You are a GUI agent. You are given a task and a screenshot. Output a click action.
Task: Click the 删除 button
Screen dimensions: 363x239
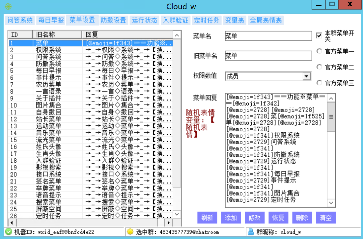point(302,218)
